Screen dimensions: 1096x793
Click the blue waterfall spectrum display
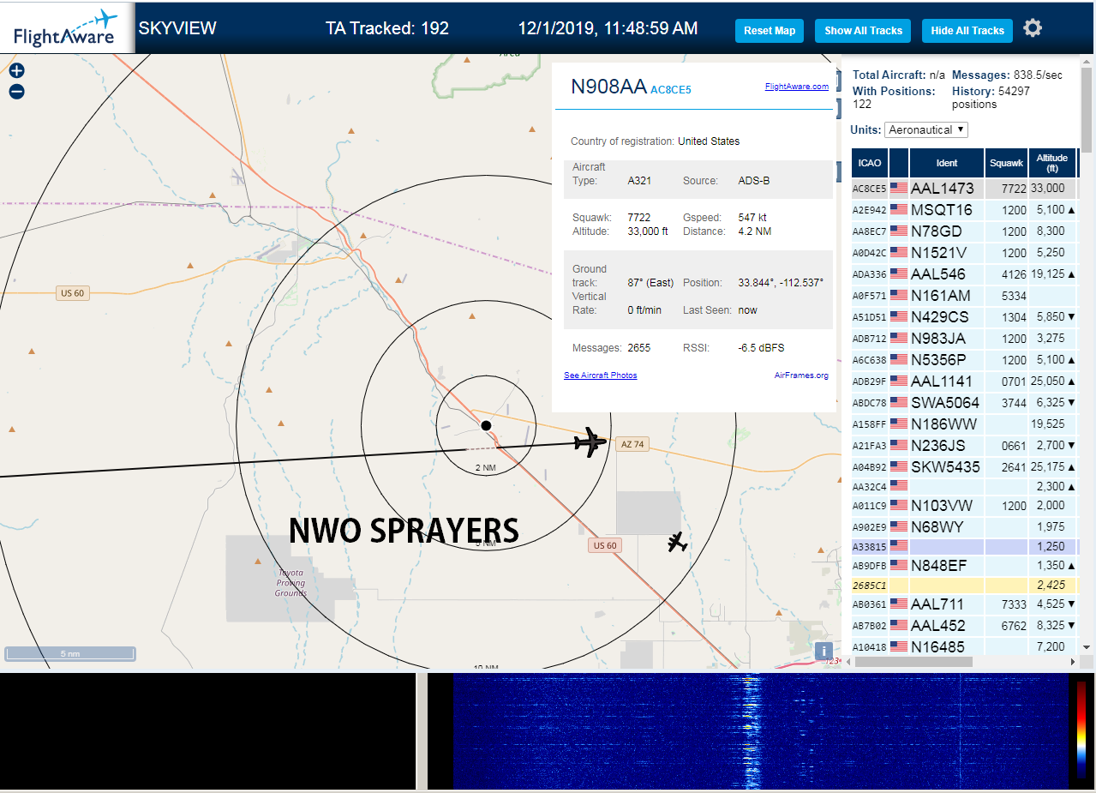(761, 731)
